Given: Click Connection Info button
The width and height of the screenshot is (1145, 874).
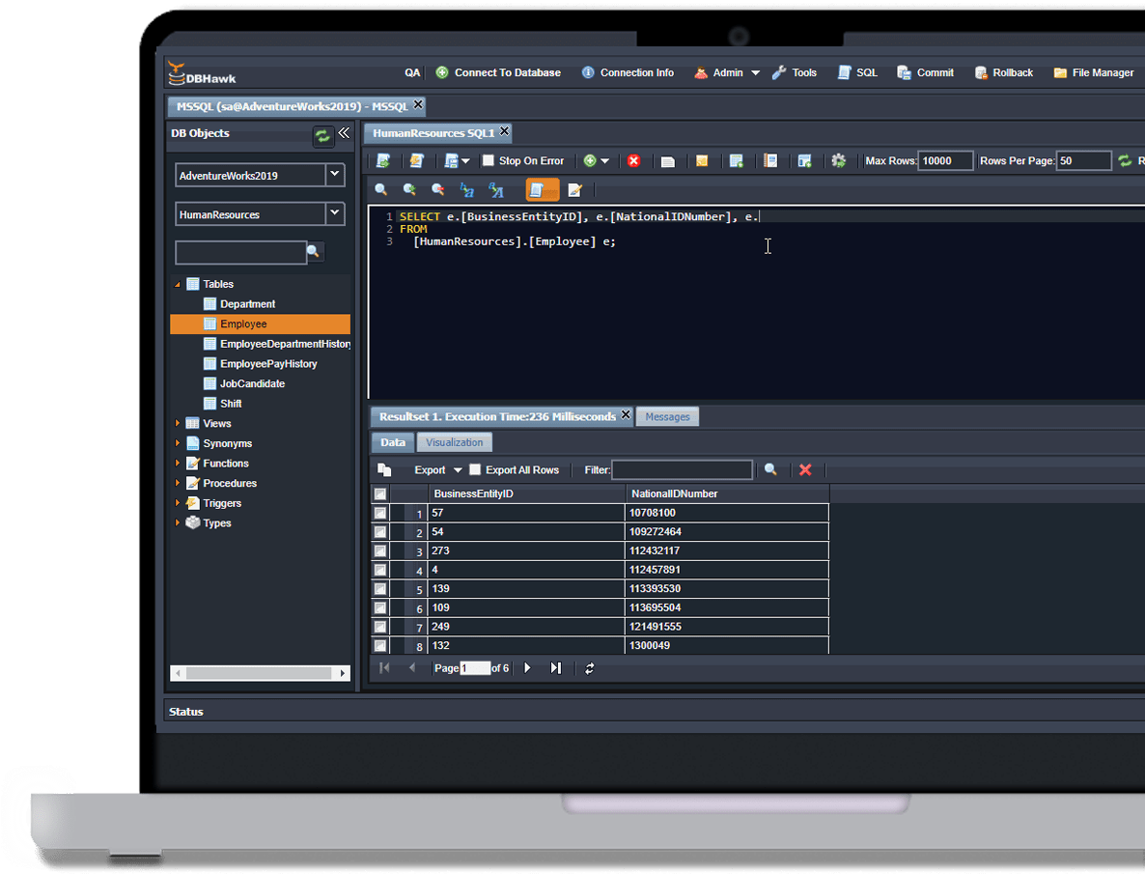Looking at the screenshot, I should [x=628, y=73].
